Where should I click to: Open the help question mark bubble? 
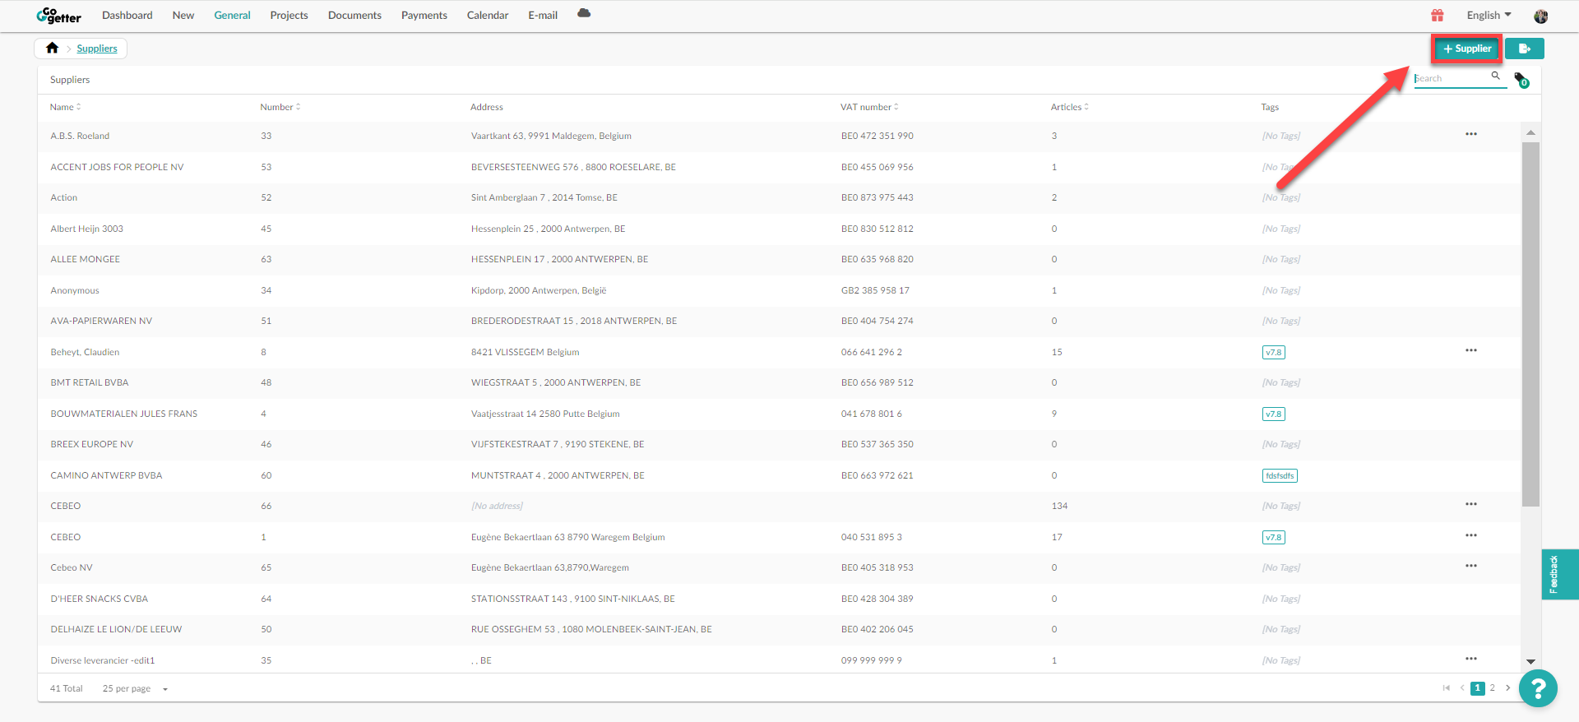coord(1538,688)
